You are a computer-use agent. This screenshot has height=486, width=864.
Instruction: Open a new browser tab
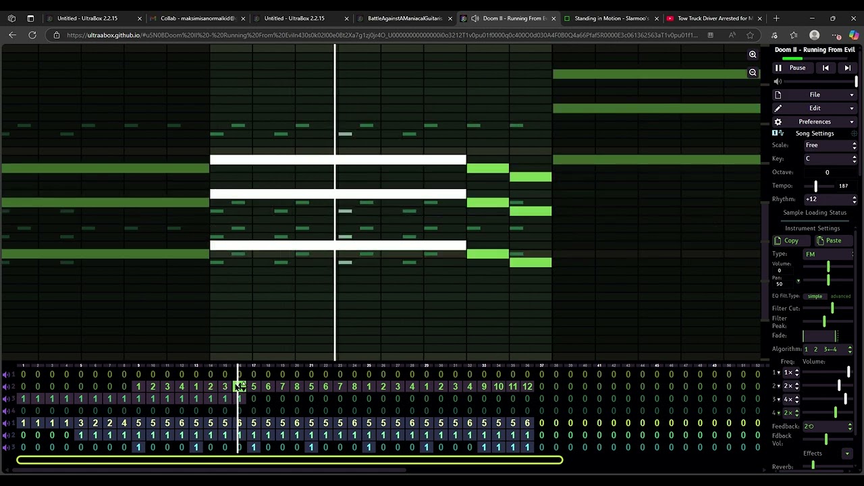[x=776, y=18]
